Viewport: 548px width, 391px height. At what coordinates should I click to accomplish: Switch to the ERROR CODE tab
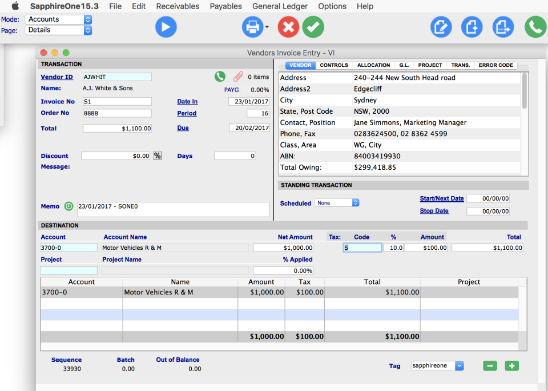point(495,65)
